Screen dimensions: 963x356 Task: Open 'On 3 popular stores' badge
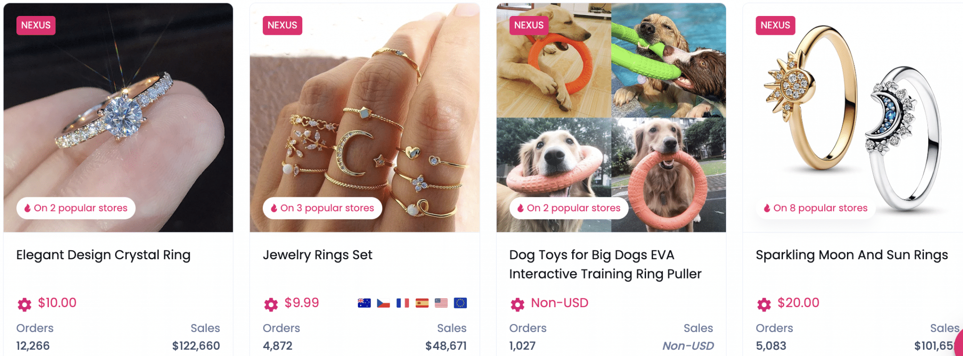323,208
